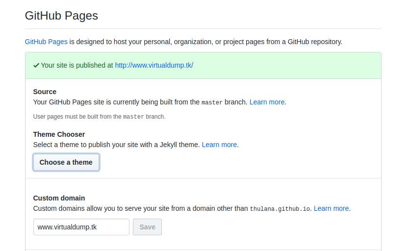Click the Choose a theme button
Image resolution: width=409 pixels, height=251 pixels.
coord(66,162)
